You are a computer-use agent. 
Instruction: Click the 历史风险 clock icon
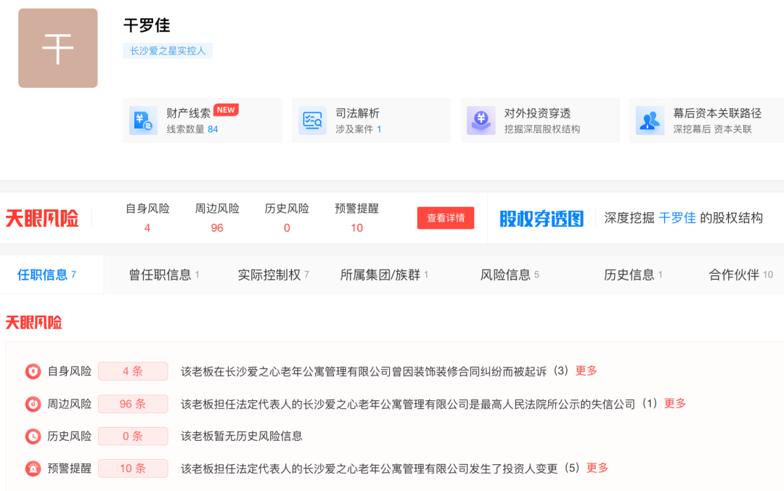click(x=33, y=437)
